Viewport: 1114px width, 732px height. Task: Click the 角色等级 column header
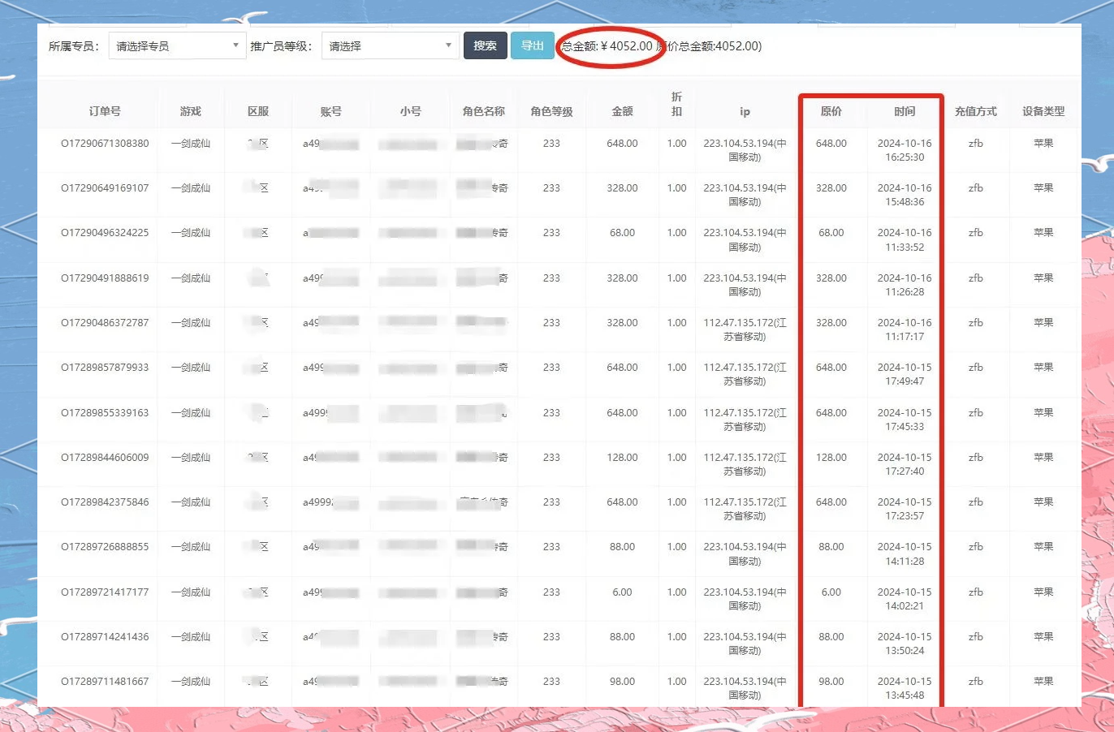pos(551,111)
